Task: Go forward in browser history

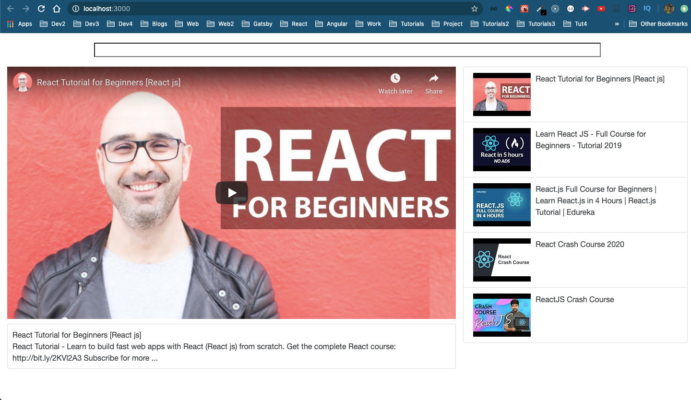Action: [26, 9]
